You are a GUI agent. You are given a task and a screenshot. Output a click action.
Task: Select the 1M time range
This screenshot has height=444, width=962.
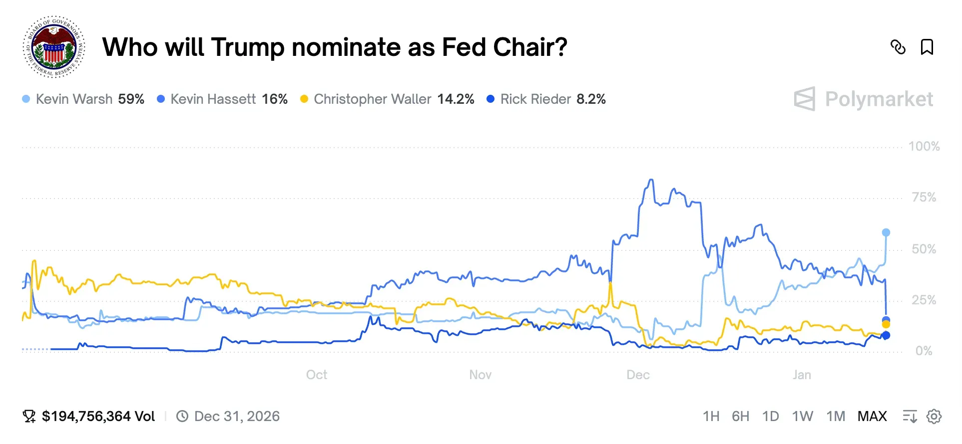835,416
